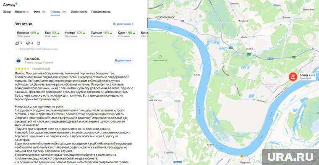This screenshot has height=165, width=319.
Task: Click Гамы label on map
Action: [197, 75]
